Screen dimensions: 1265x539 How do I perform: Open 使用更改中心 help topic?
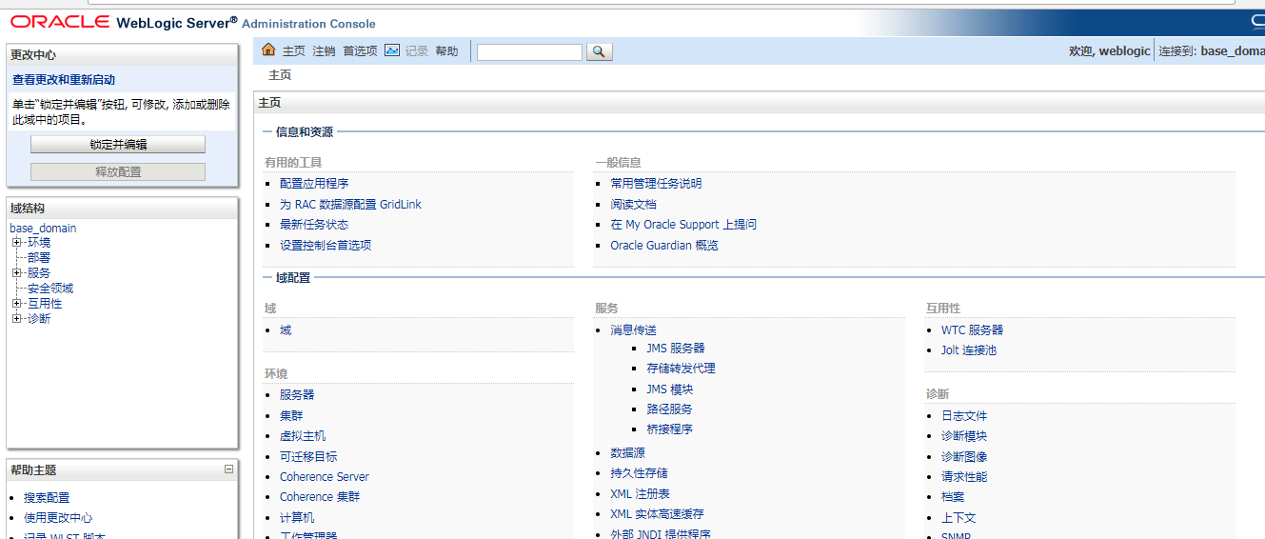pos(58,518)
